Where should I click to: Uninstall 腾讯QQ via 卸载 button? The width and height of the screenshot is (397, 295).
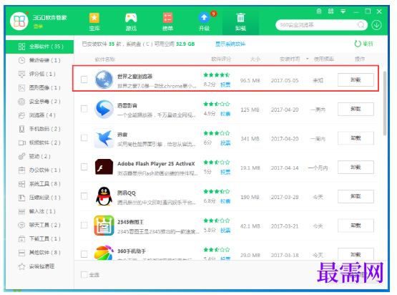(356, 196)
